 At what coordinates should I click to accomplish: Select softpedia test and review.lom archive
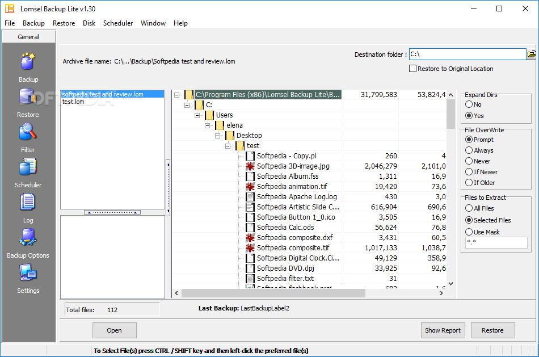click(x=112, y=94)
